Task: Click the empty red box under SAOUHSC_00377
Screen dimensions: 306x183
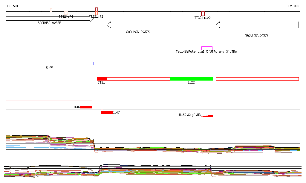Action: [257, 79]
